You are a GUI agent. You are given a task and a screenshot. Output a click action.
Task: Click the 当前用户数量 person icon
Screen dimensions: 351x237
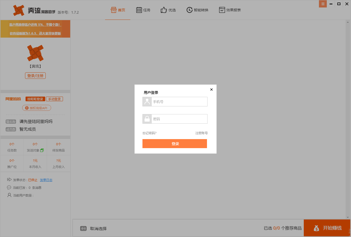point(9,195)
